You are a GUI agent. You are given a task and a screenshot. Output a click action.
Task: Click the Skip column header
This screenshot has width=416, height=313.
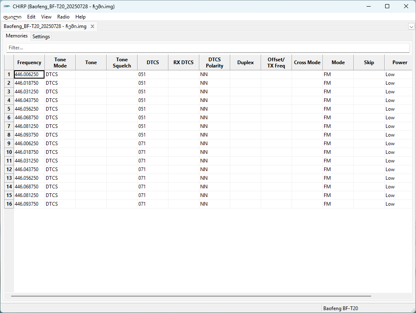[x=369, y=63]
